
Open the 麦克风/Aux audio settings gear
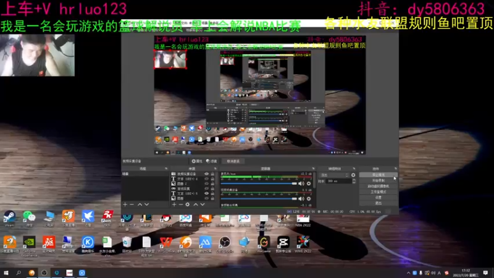309,183
